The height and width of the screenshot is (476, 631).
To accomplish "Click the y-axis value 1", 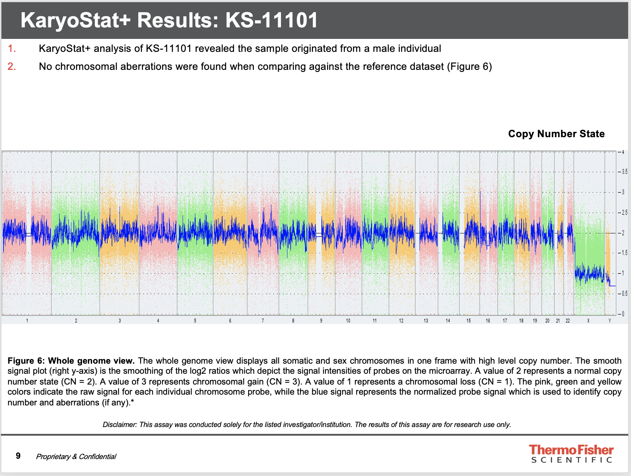I will click(623, 273).
